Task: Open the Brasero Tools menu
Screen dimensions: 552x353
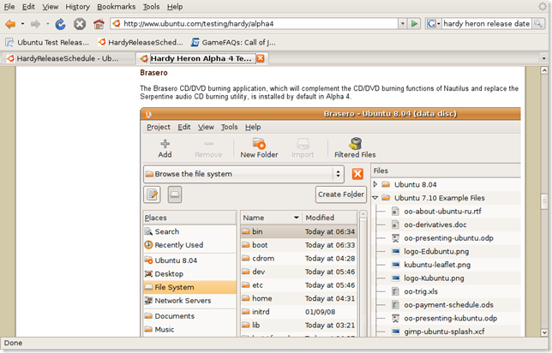Action: pyautogui.click(x=229, y=127)
